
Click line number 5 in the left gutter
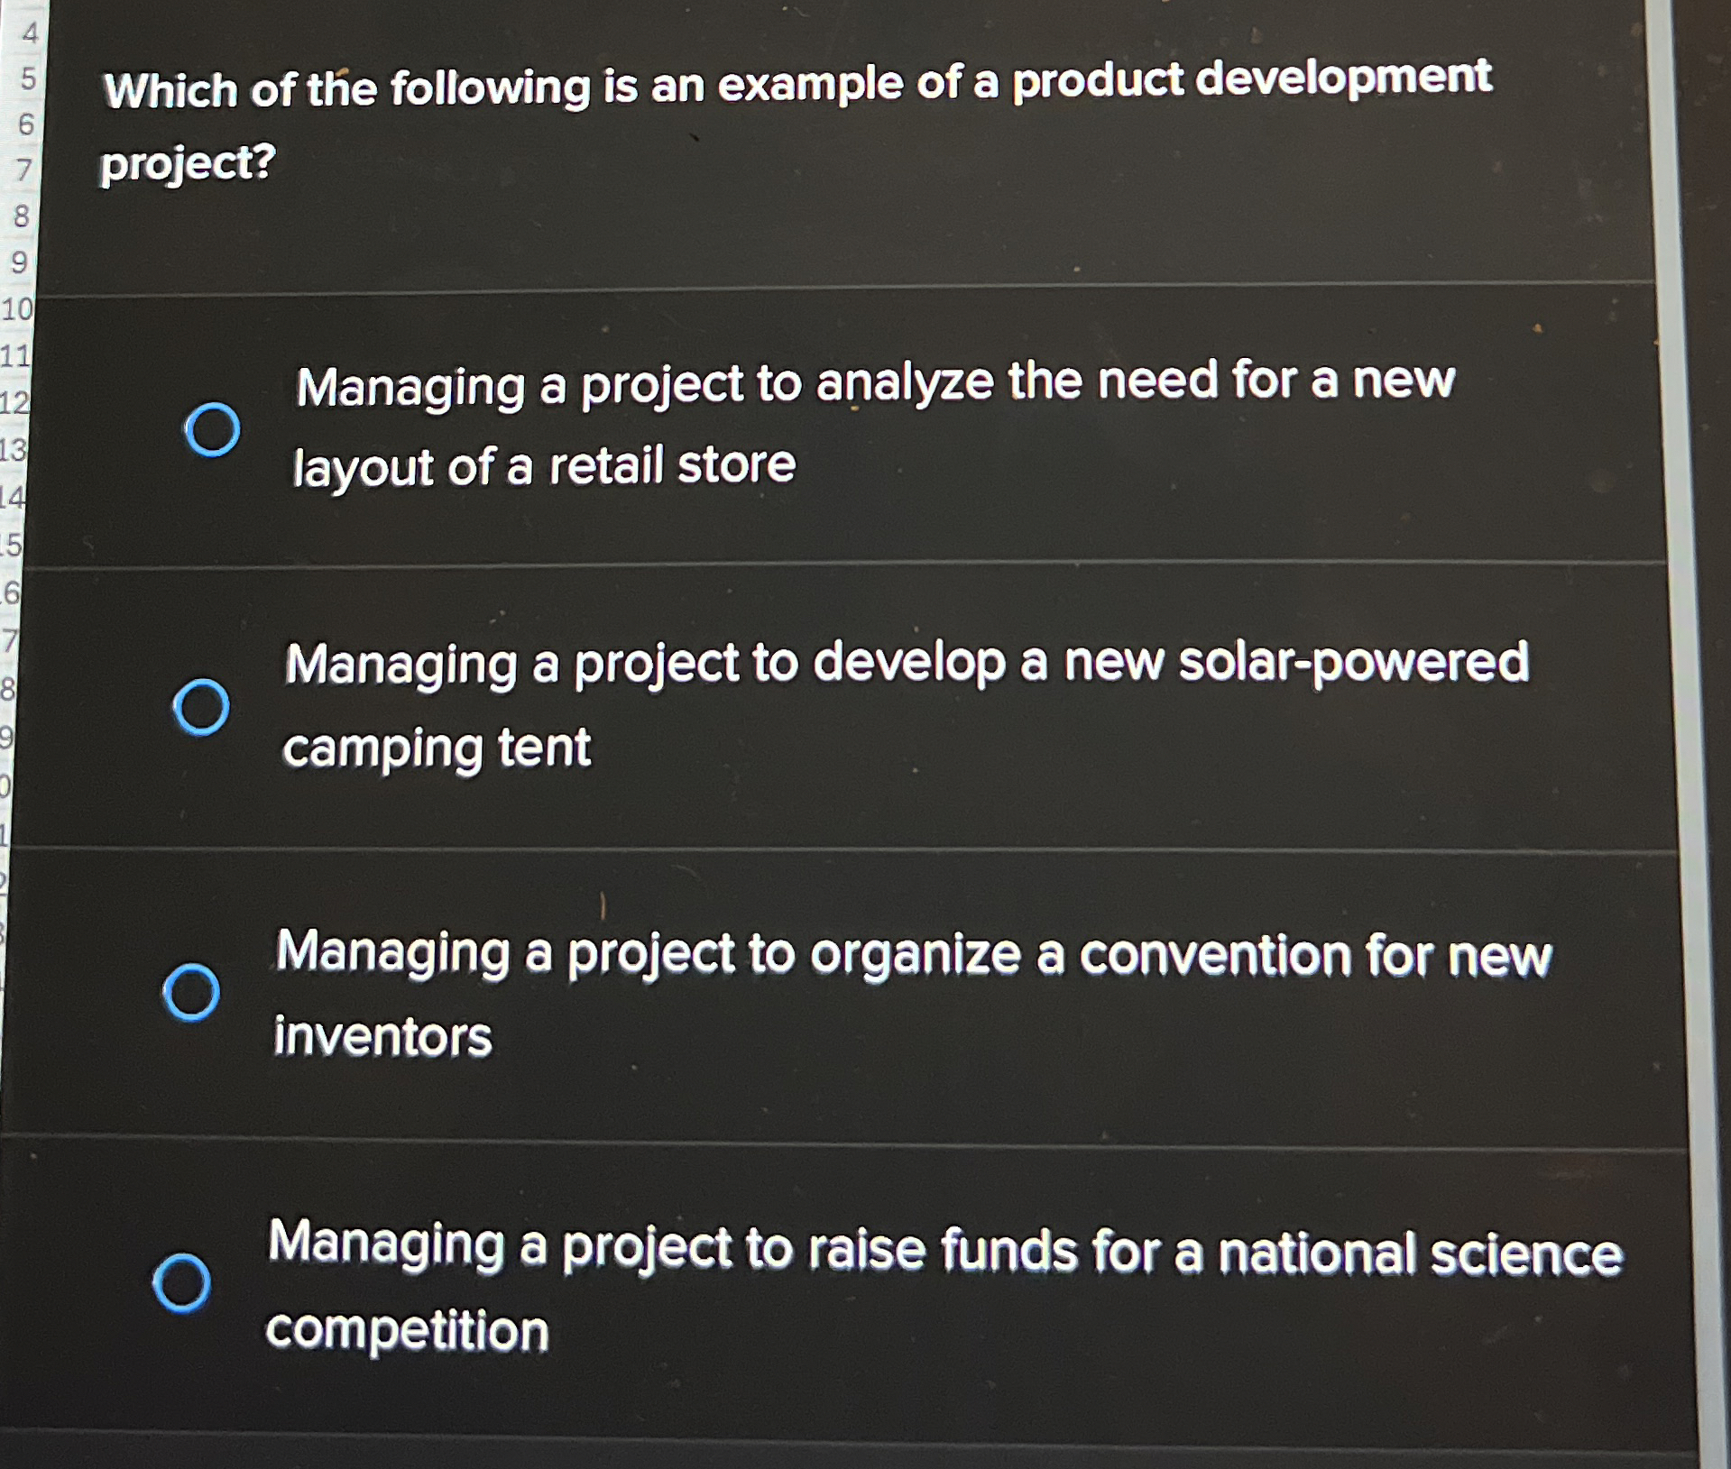pyautogui.click(x=28, y=78)
